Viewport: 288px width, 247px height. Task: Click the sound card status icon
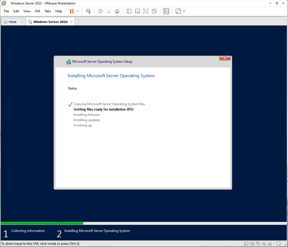point(264,244)
